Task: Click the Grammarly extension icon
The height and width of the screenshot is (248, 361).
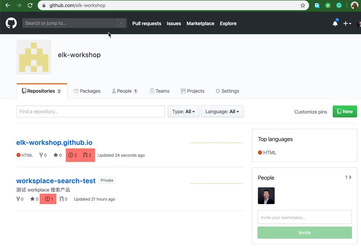Action: tap(339, 6)
